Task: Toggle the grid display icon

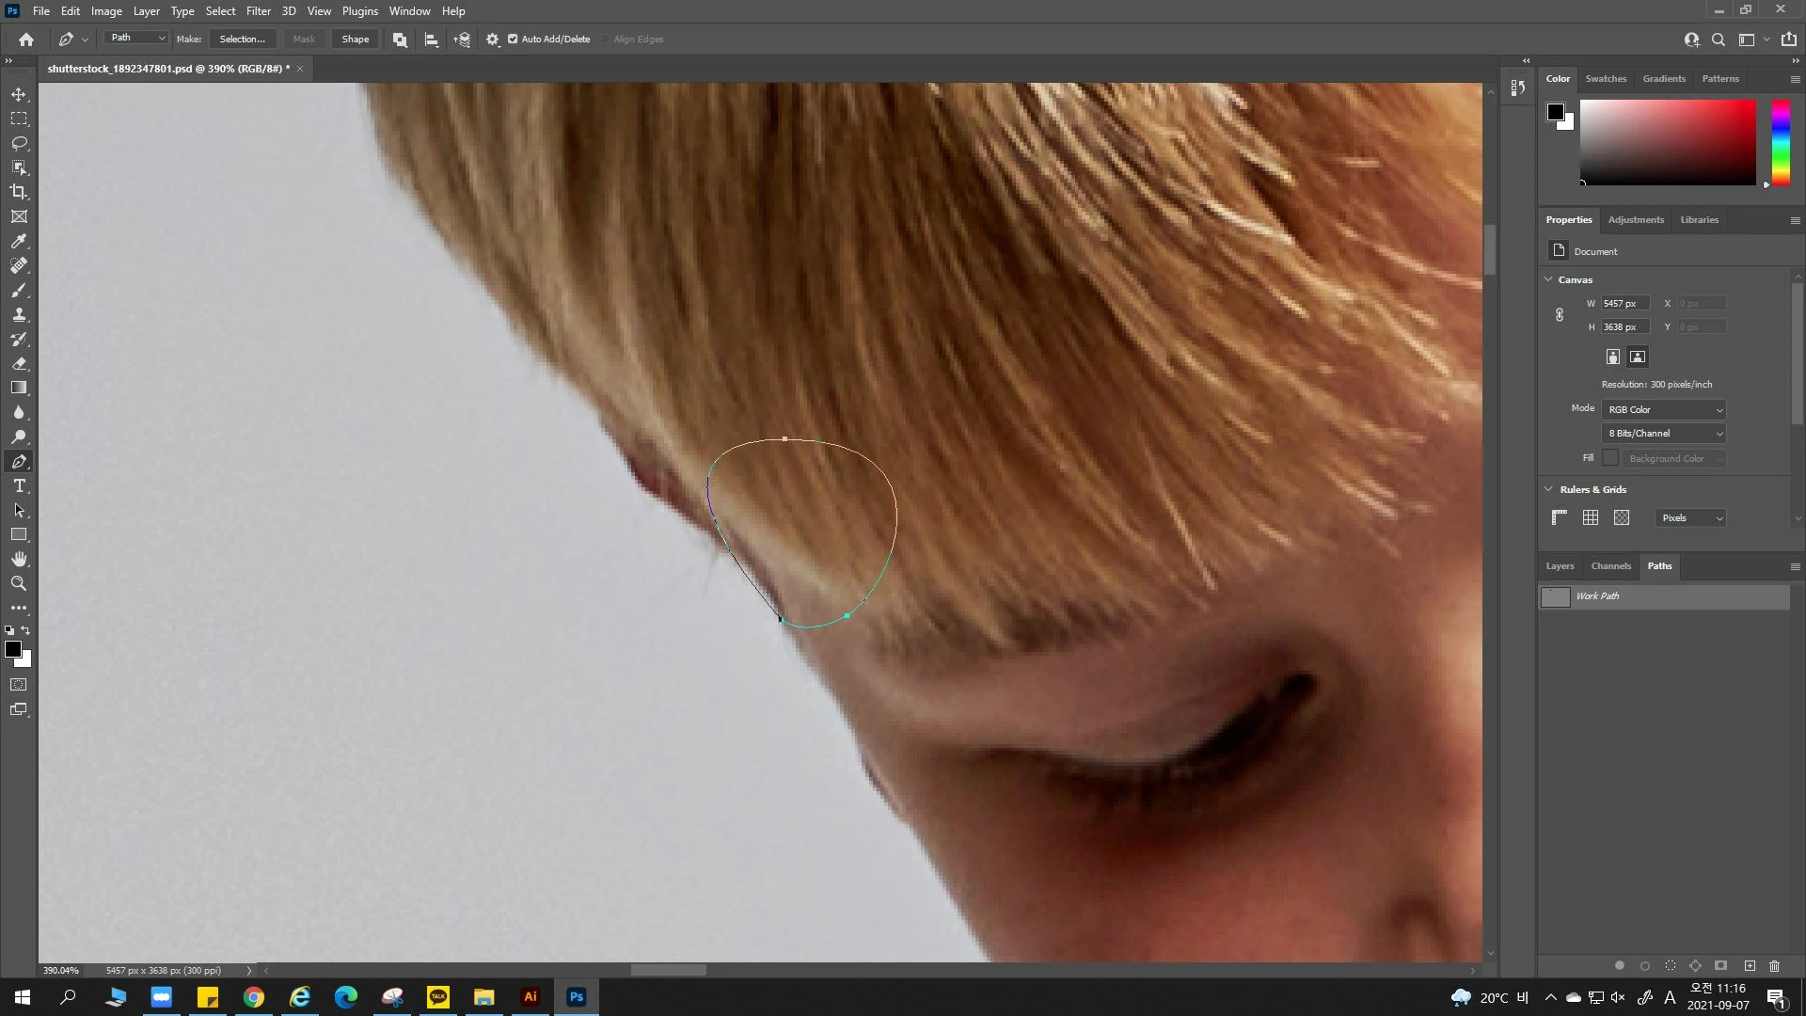Action: click(1591, 517)
